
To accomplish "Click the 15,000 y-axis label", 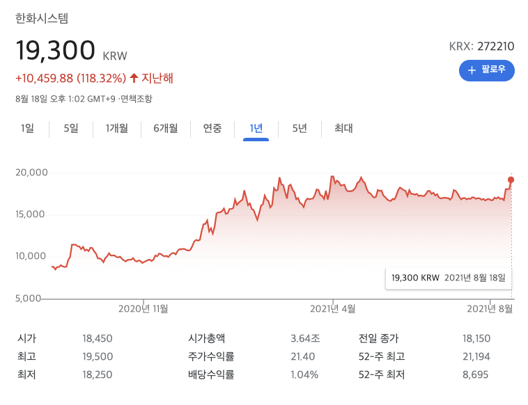I will coord(30,214).
